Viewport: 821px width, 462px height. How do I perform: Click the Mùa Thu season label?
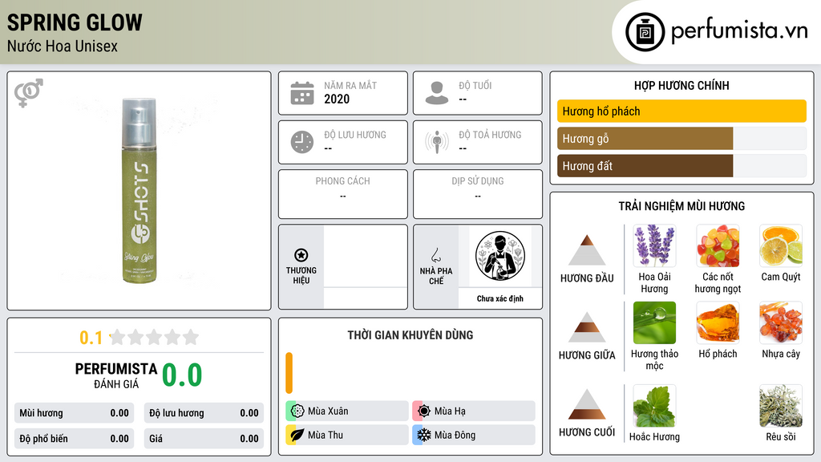tap(326, 435)
